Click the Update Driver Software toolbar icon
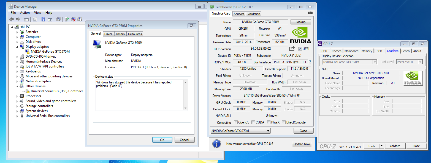Viewport: 431px width, 163px height. (67, 19)
